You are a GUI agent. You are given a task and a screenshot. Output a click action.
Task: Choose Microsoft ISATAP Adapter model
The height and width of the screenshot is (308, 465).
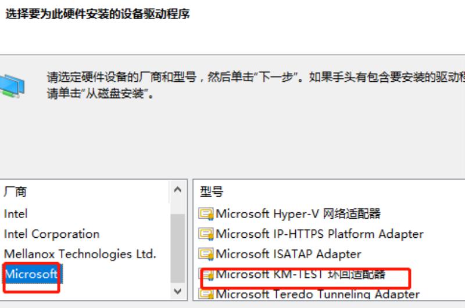point(288,254)
